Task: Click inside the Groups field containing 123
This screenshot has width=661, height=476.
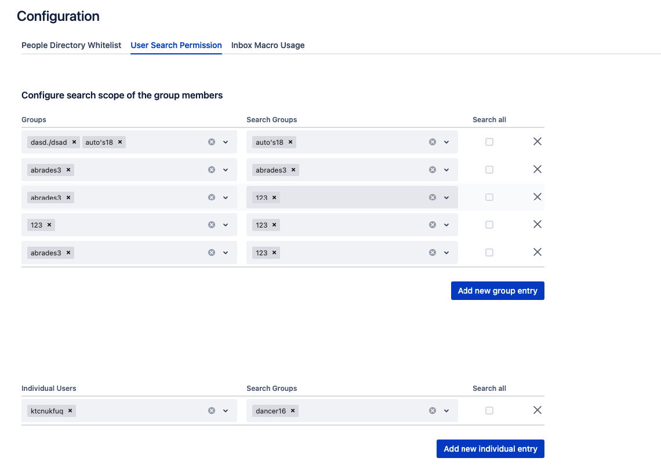Action: tap(128, 225)
